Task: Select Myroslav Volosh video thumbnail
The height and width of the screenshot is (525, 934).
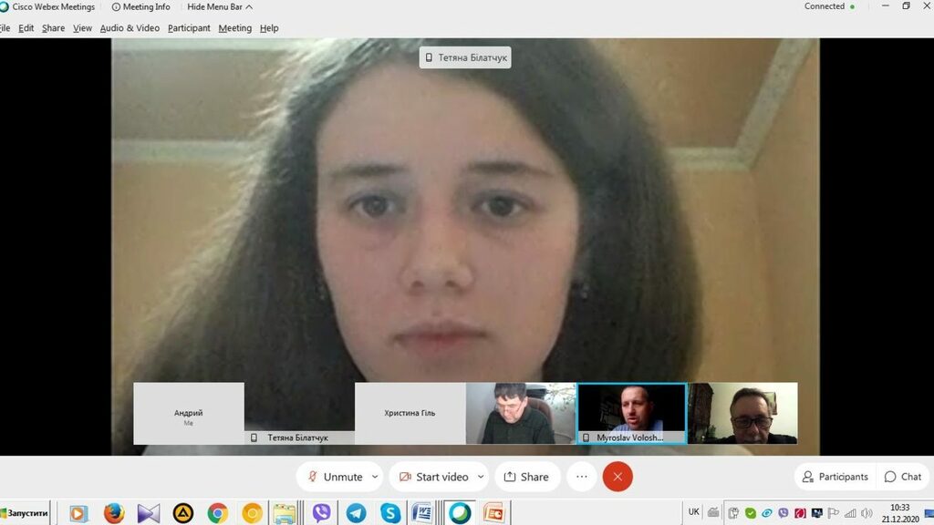Action: coord(631,413)
